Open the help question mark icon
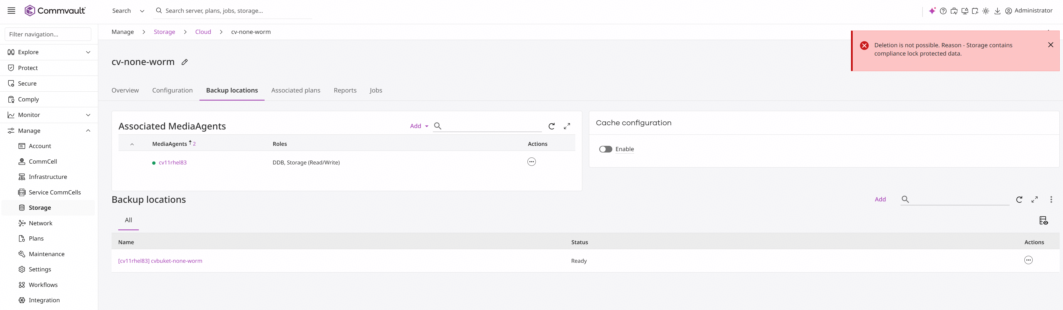Screen dimensions: 1063x310 point(943,11)
